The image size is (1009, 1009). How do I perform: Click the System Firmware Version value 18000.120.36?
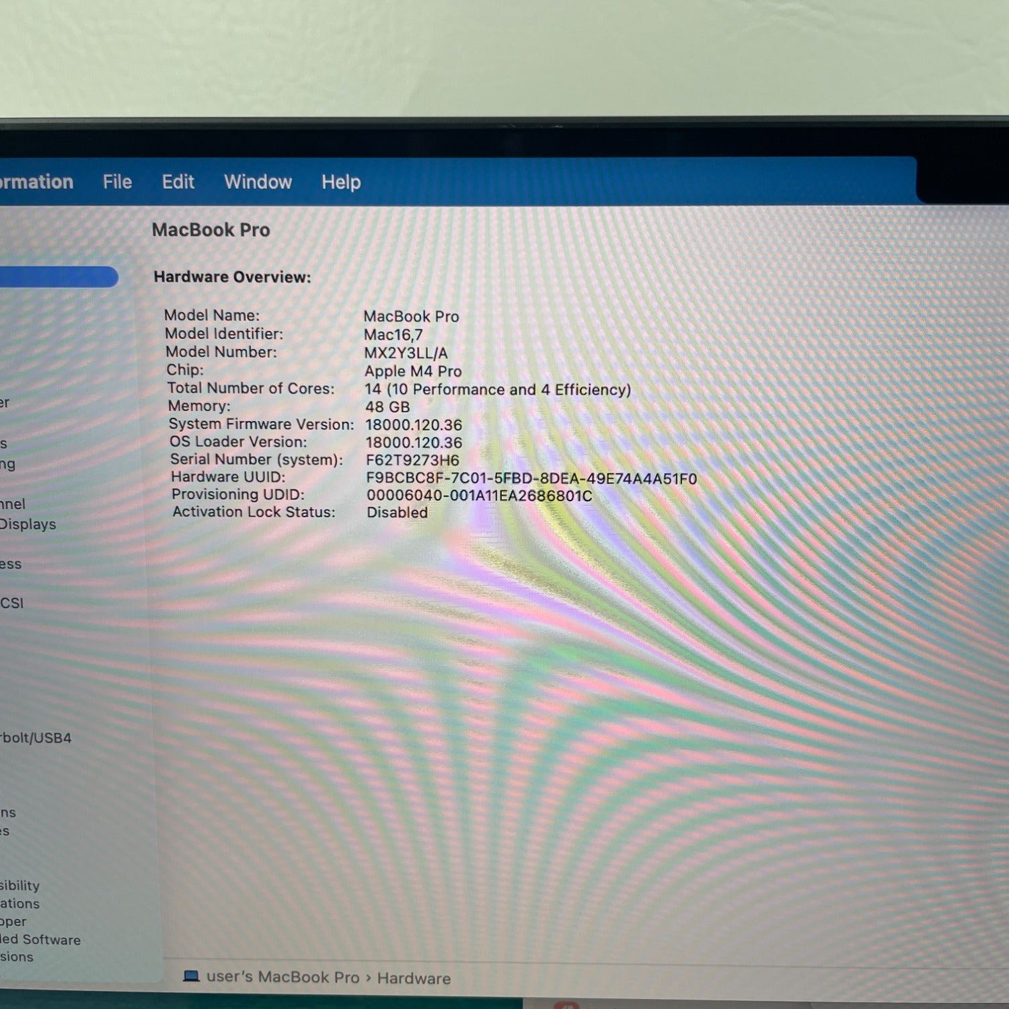tap(414, 425)
